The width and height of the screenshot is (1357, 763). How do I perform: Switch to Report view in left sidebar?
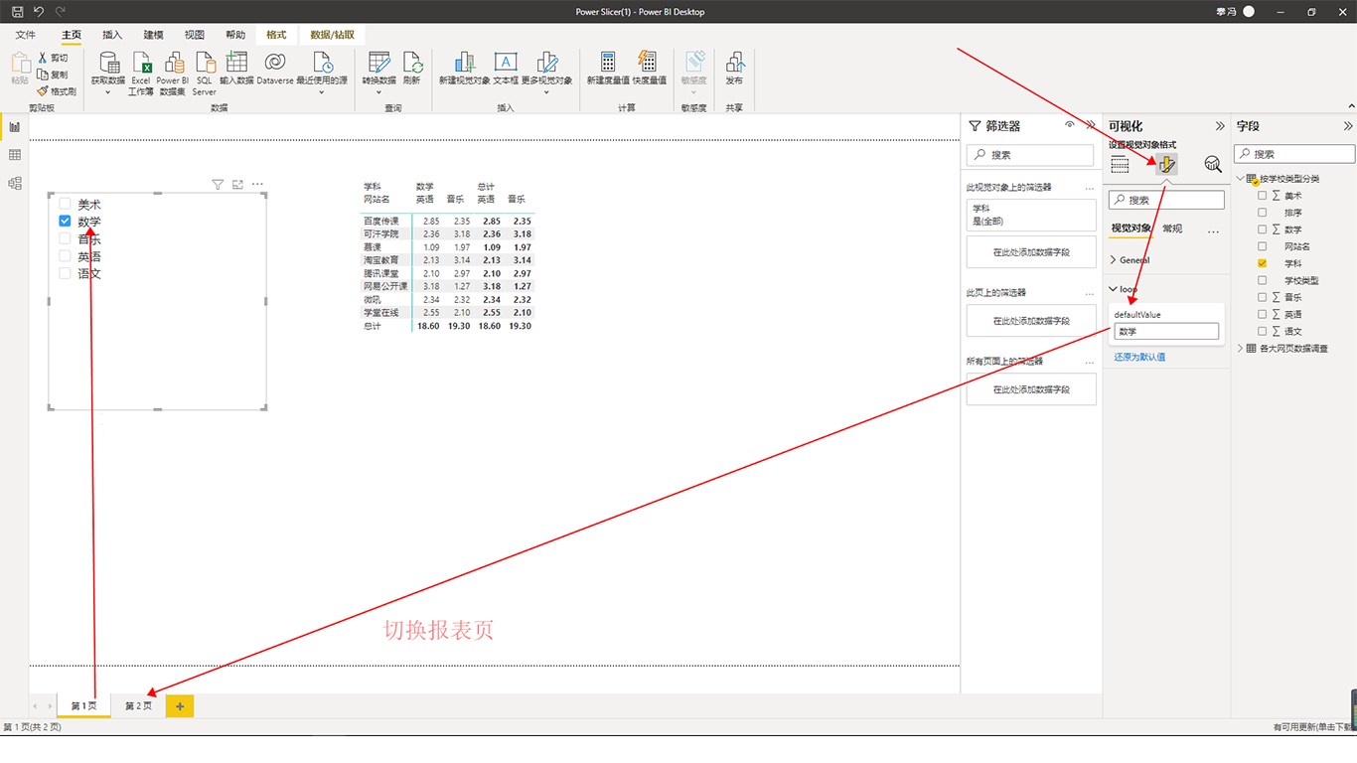[14, 126]
